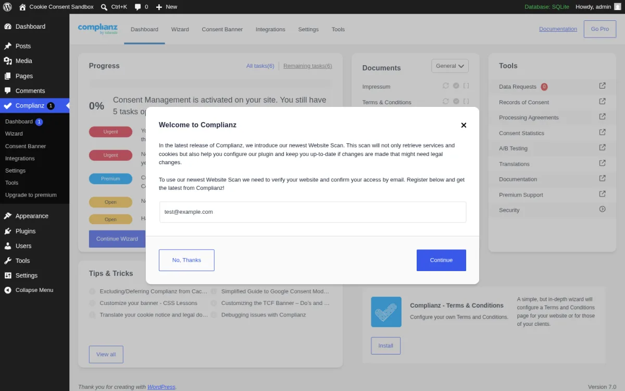Open the Translations external link icon

click(x=602, y=163)
